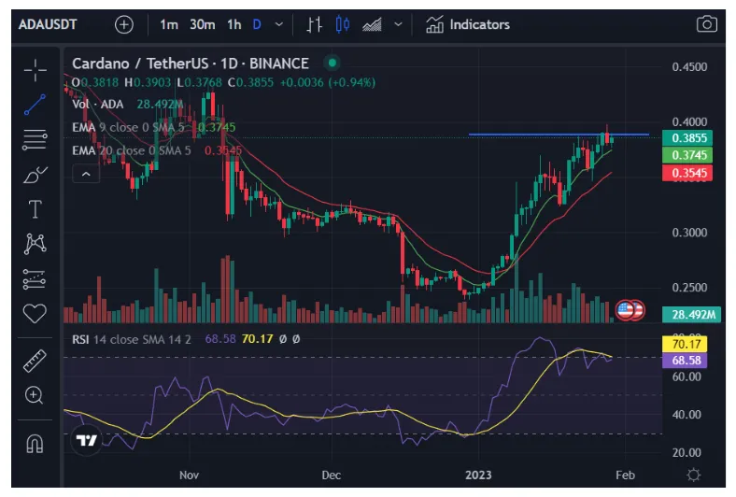Add a symbol to compare with plus icon
Viewport: 736px width, 497px height.
[124, 24]
